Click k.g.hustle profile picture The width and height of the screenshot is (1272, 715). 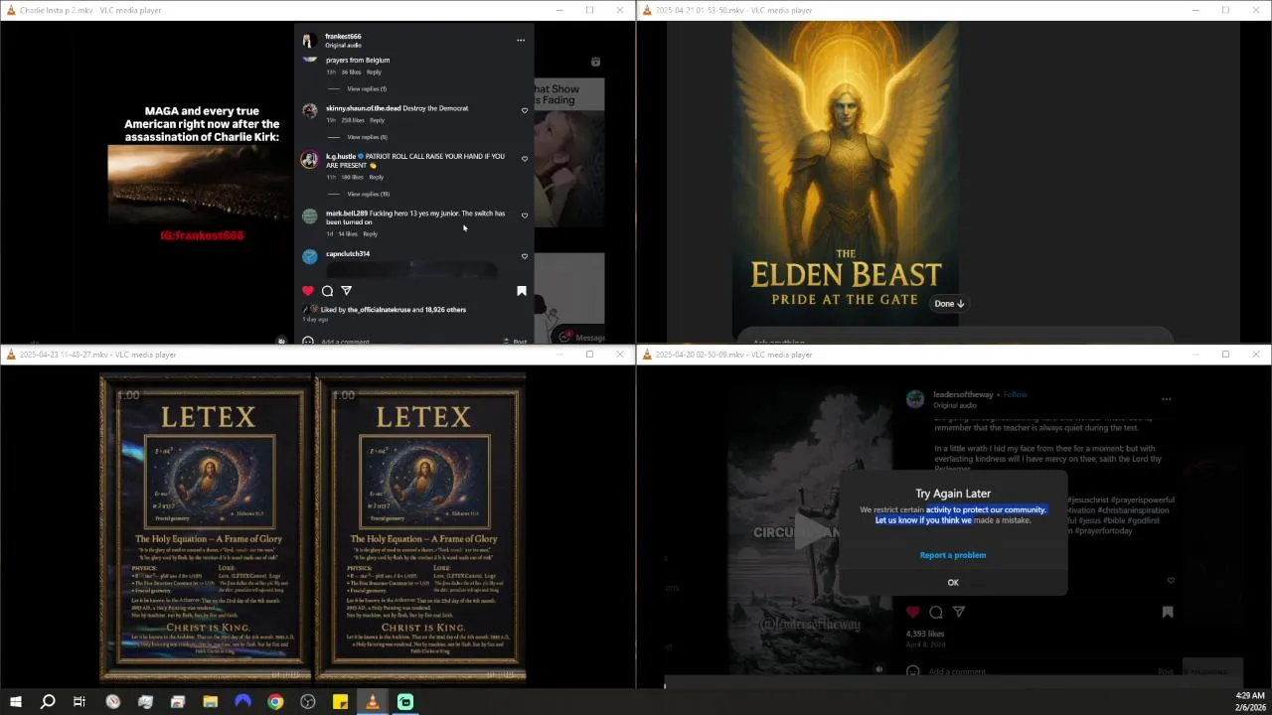tap(310, 159)
